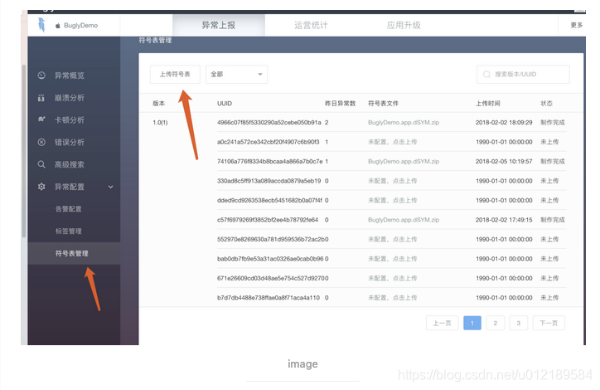
Task: Upload symbol file for UUID a0c241a572
Action: click(x=392, y=142)
